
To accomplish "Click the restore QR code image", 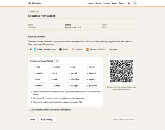I will point(121,71).
